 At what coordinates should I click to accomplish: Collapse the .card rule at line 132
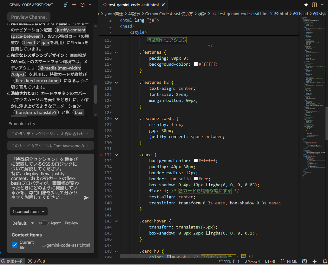point(116,155)
